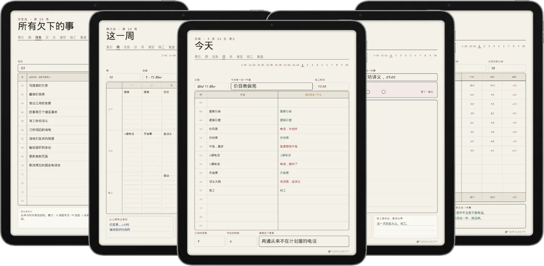
Task: Edit the 坊讲义，09:00 field
Action: pos(402,77)
